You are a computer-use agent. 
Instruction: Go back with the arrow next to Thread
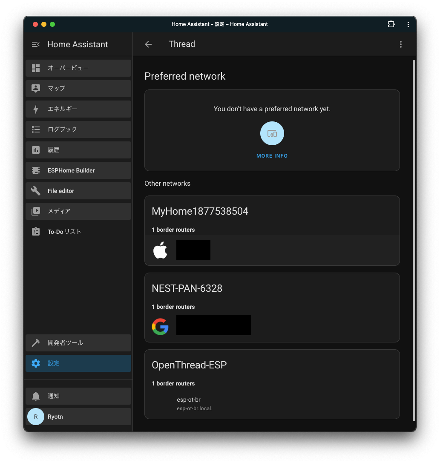point(148,44)
